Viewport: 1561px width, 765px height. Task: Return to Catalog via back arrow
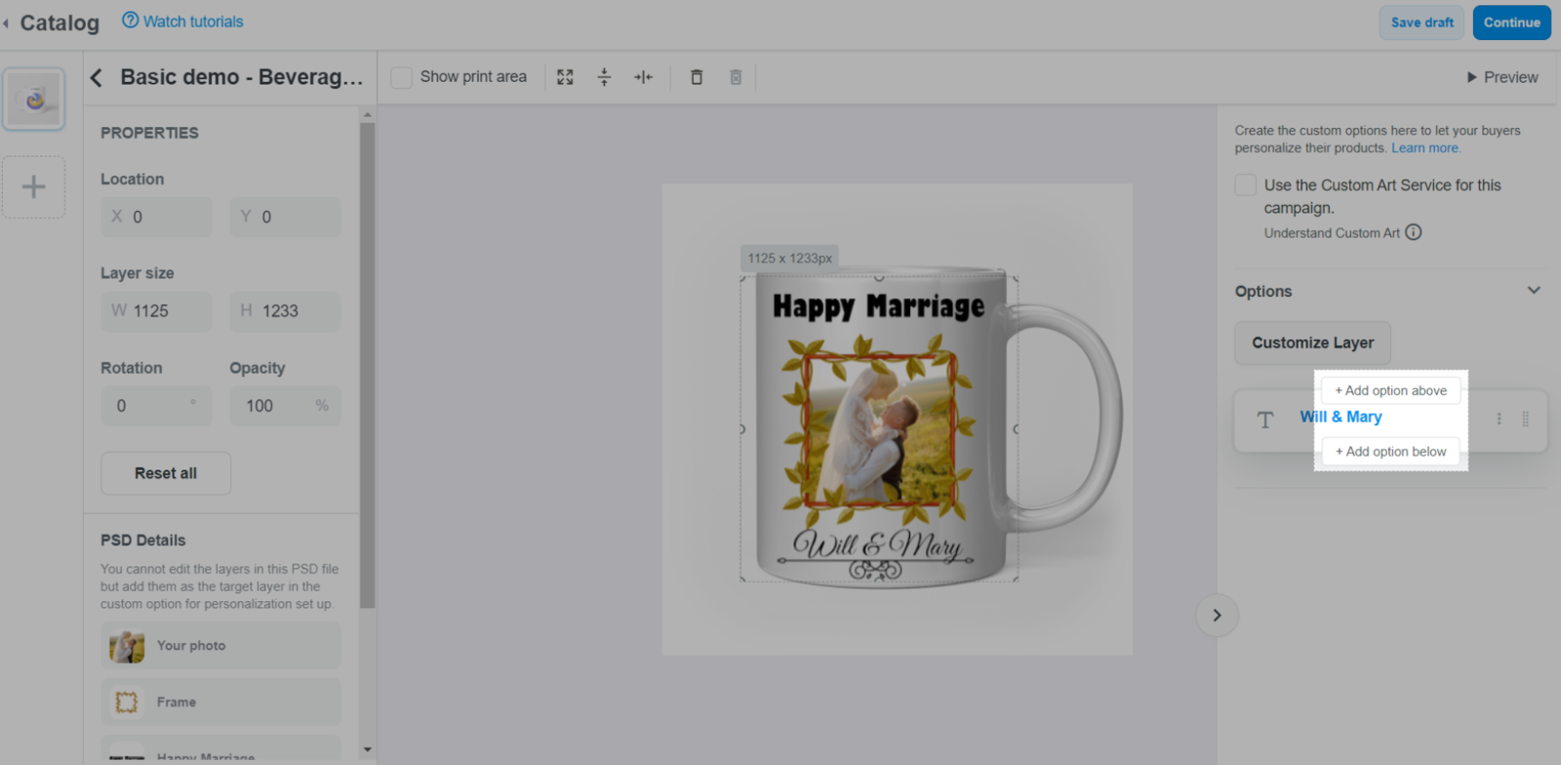6,22
